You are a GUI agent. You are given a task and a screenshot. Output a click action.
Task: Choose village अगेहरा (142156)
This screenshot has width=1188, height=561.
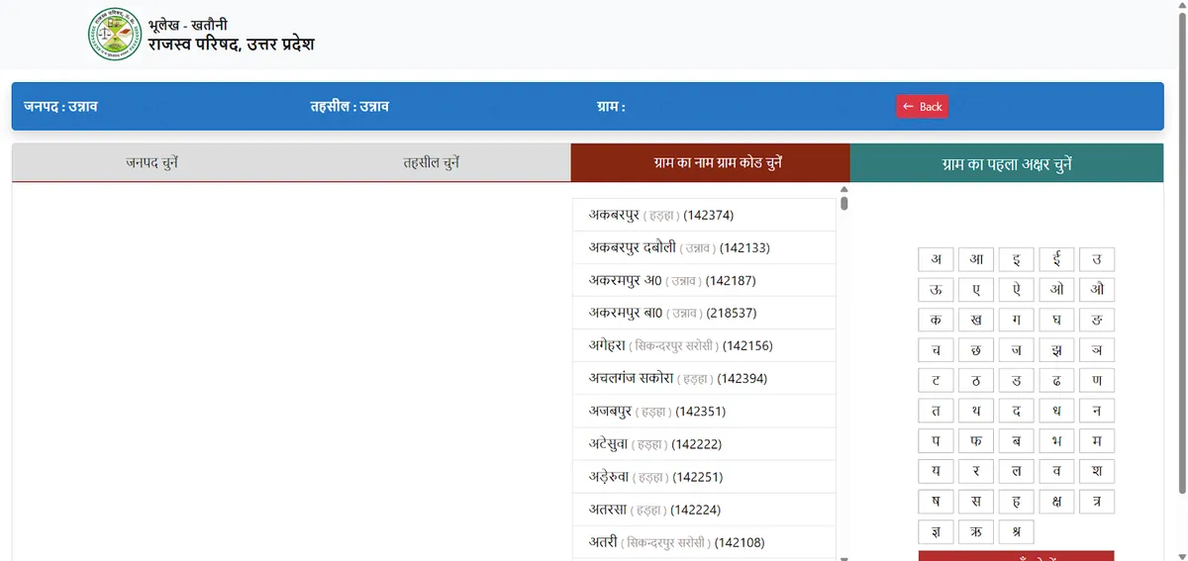pyautogui.click(x=680, y=345)
